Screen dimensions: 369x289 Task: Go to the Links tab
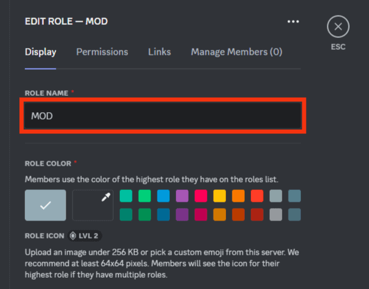coord(159,52)
